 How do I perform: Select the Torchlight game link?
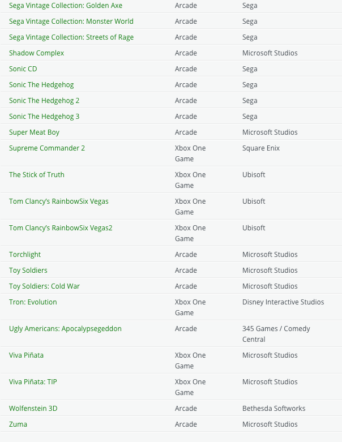click(x=25, y=255)
